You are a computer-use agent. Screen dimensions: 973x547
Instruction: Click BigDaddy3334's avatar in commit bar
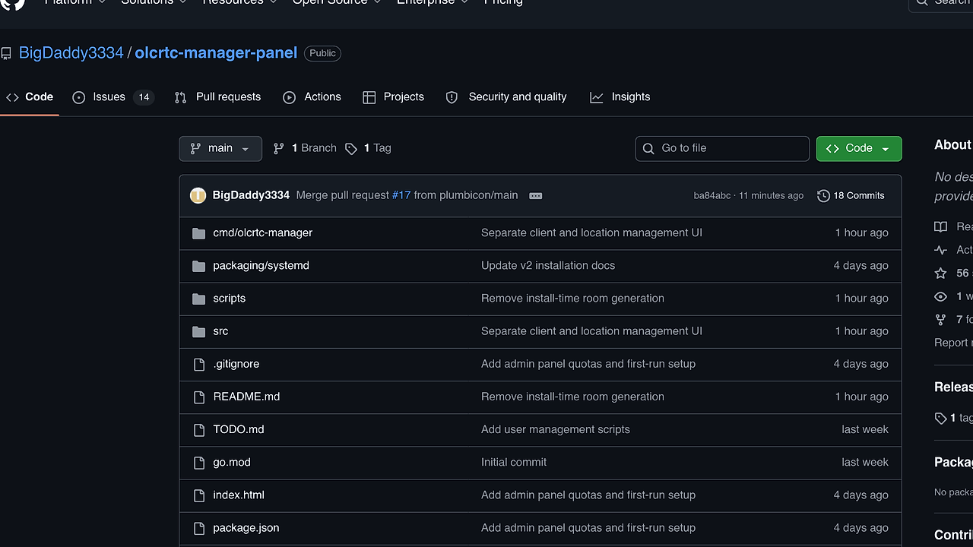click(198, 195)
